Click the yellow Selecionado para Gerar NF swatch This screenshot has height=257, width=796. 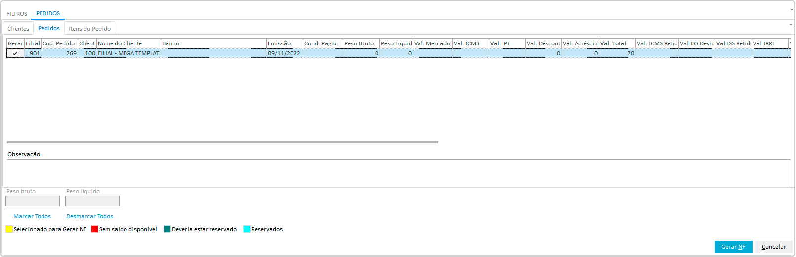tap(9, 229)
